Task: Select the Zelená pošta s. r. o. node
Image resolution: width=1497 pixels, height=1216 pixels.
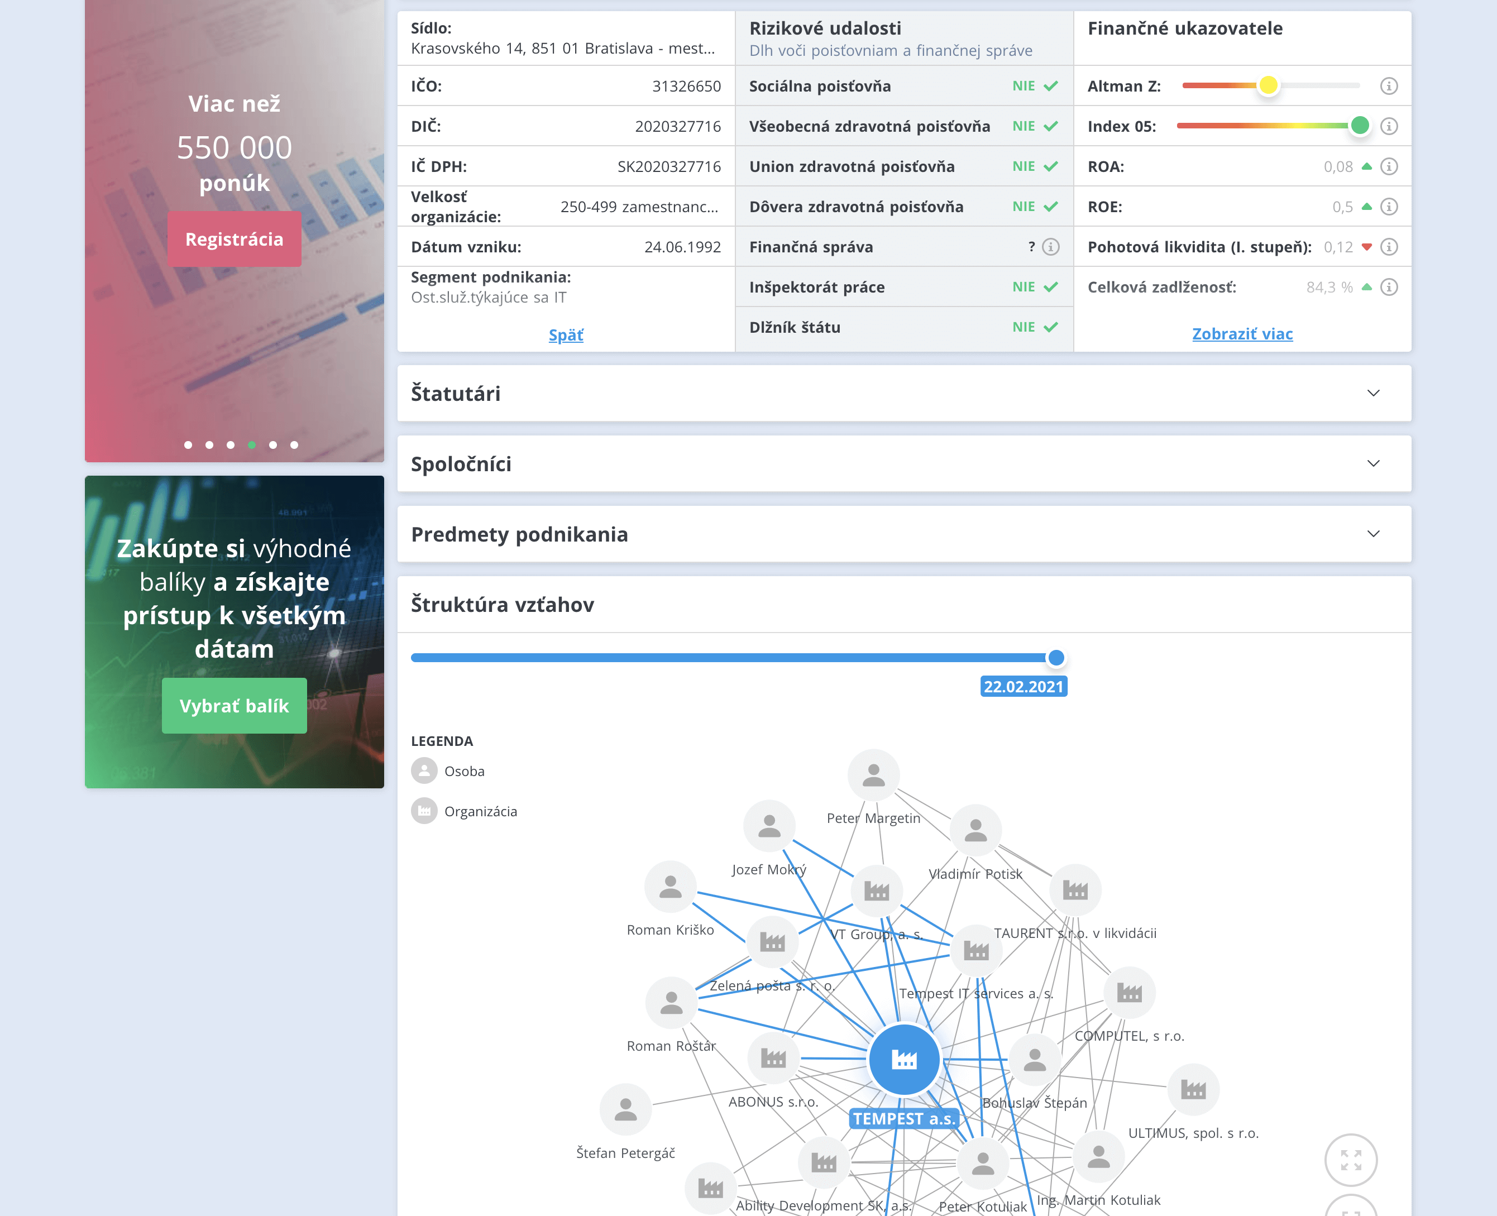Action: click(773, 942)
